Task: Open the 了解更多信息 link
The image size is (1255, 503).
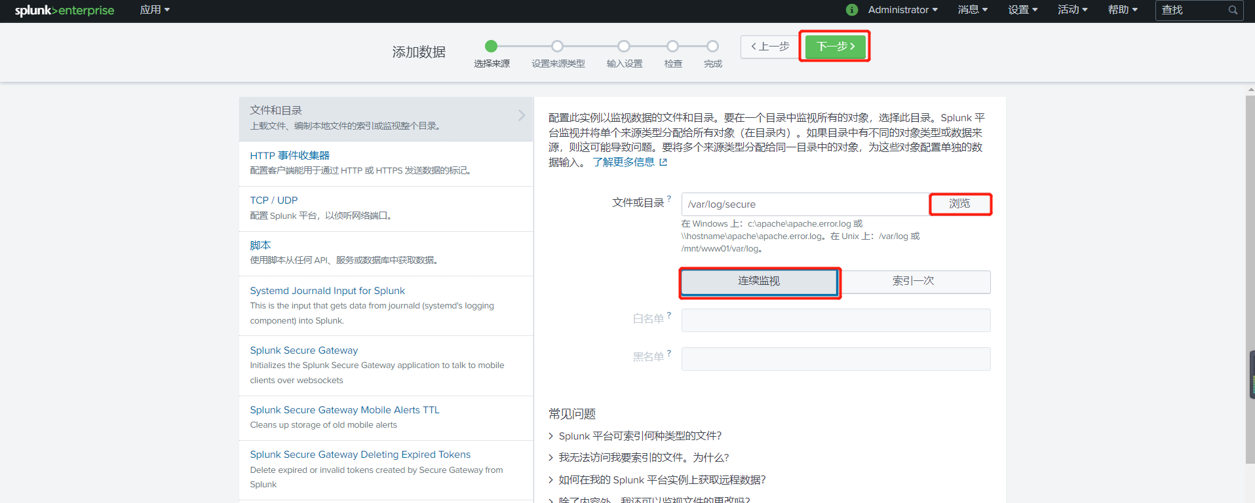Action: [x=624, y=162]
